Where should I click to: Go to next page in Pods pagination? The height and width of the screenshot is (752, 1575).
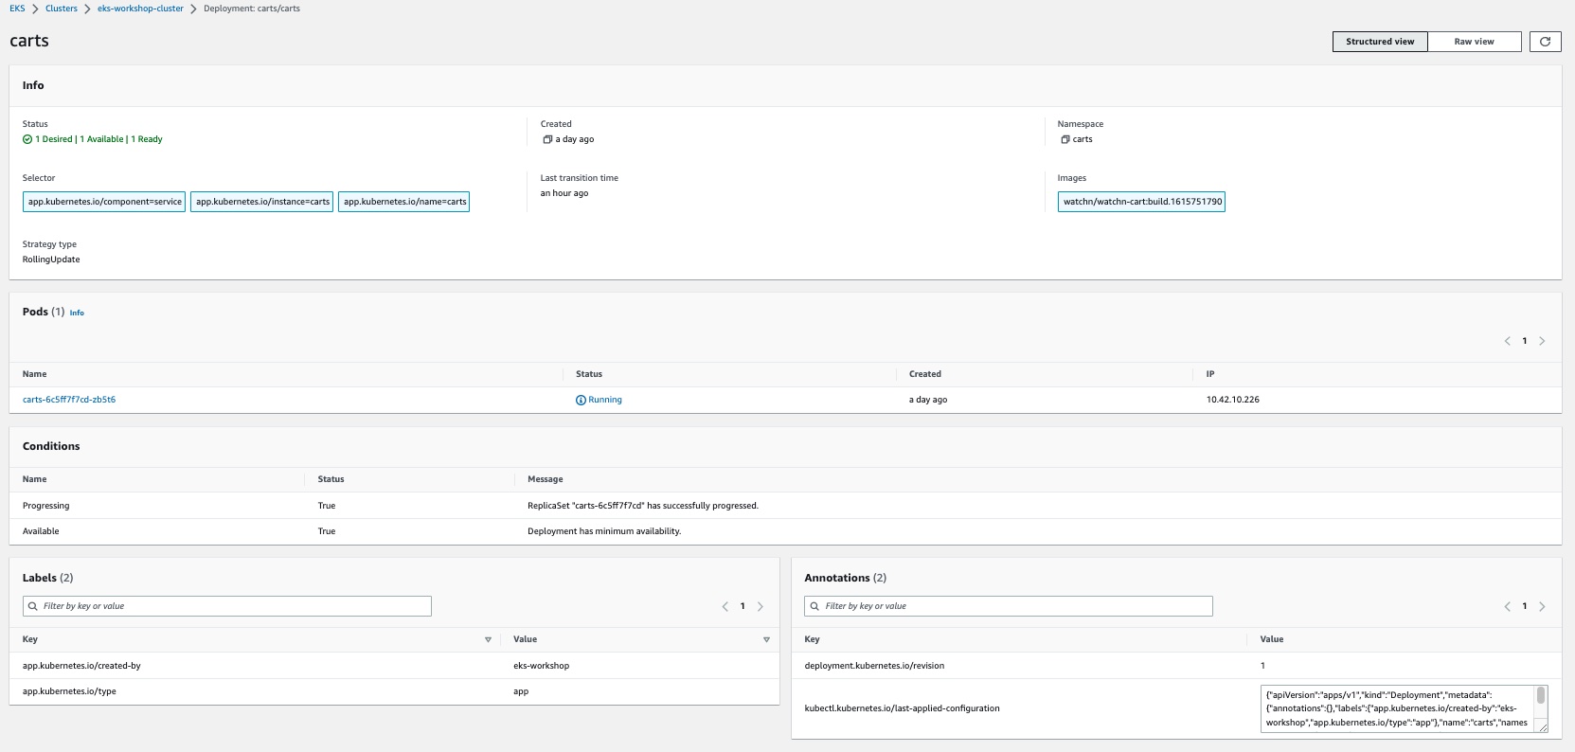[1542, 341]
